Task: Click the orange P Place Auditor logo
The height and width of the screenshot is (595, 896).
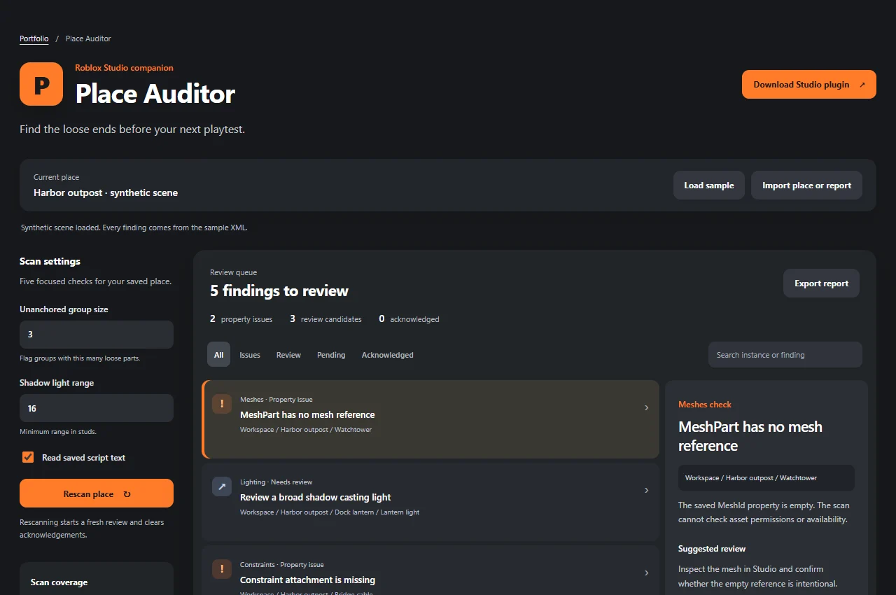Action: coord(41,84)
